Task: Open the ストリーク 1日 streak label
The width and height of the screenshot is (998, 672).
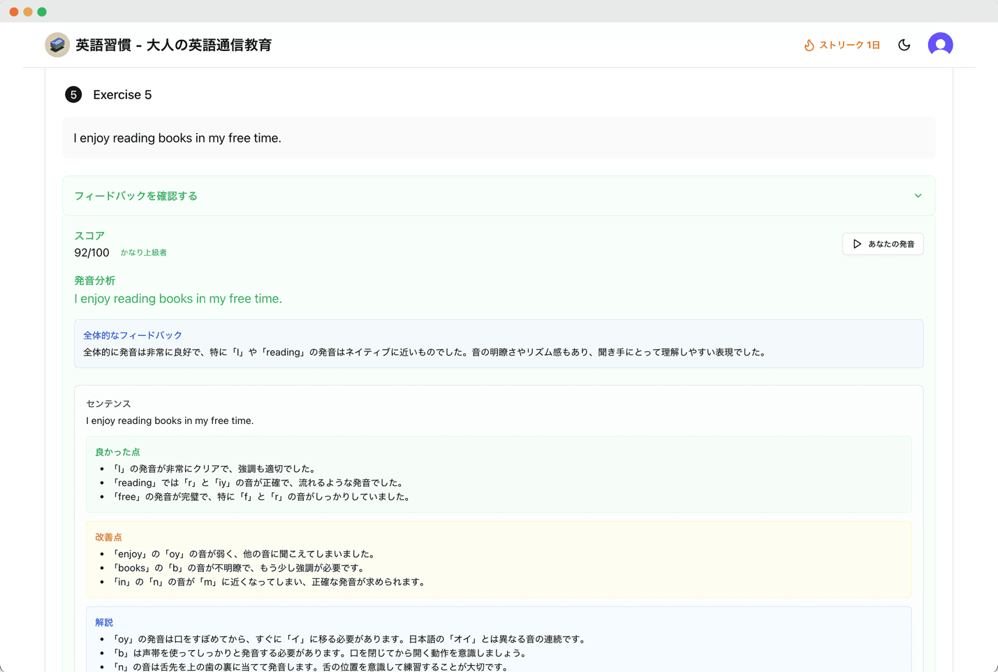Action: (x=849, y=45)
